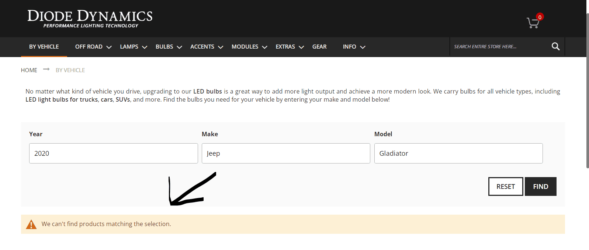Click the 'LED bulbs' bold text

pos(208,91)
